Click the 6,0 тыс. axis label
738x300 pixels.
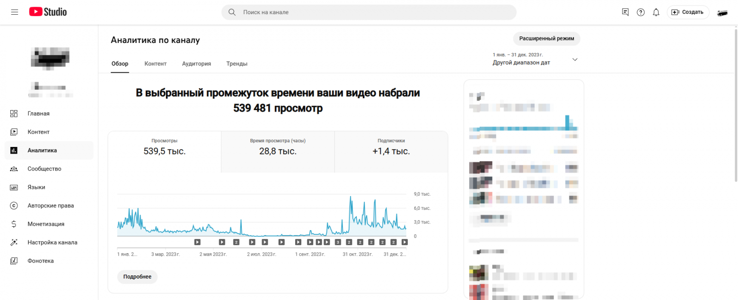click(x=422, y=208)
